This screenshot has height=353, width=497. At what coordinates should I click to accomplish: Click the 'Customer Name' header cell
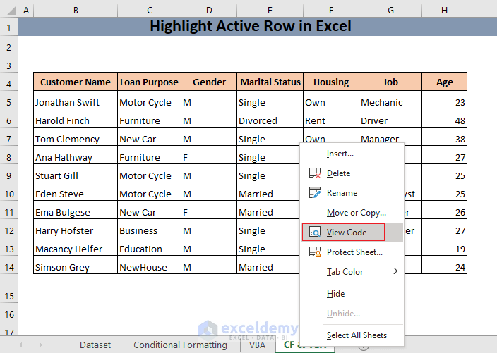76,82
